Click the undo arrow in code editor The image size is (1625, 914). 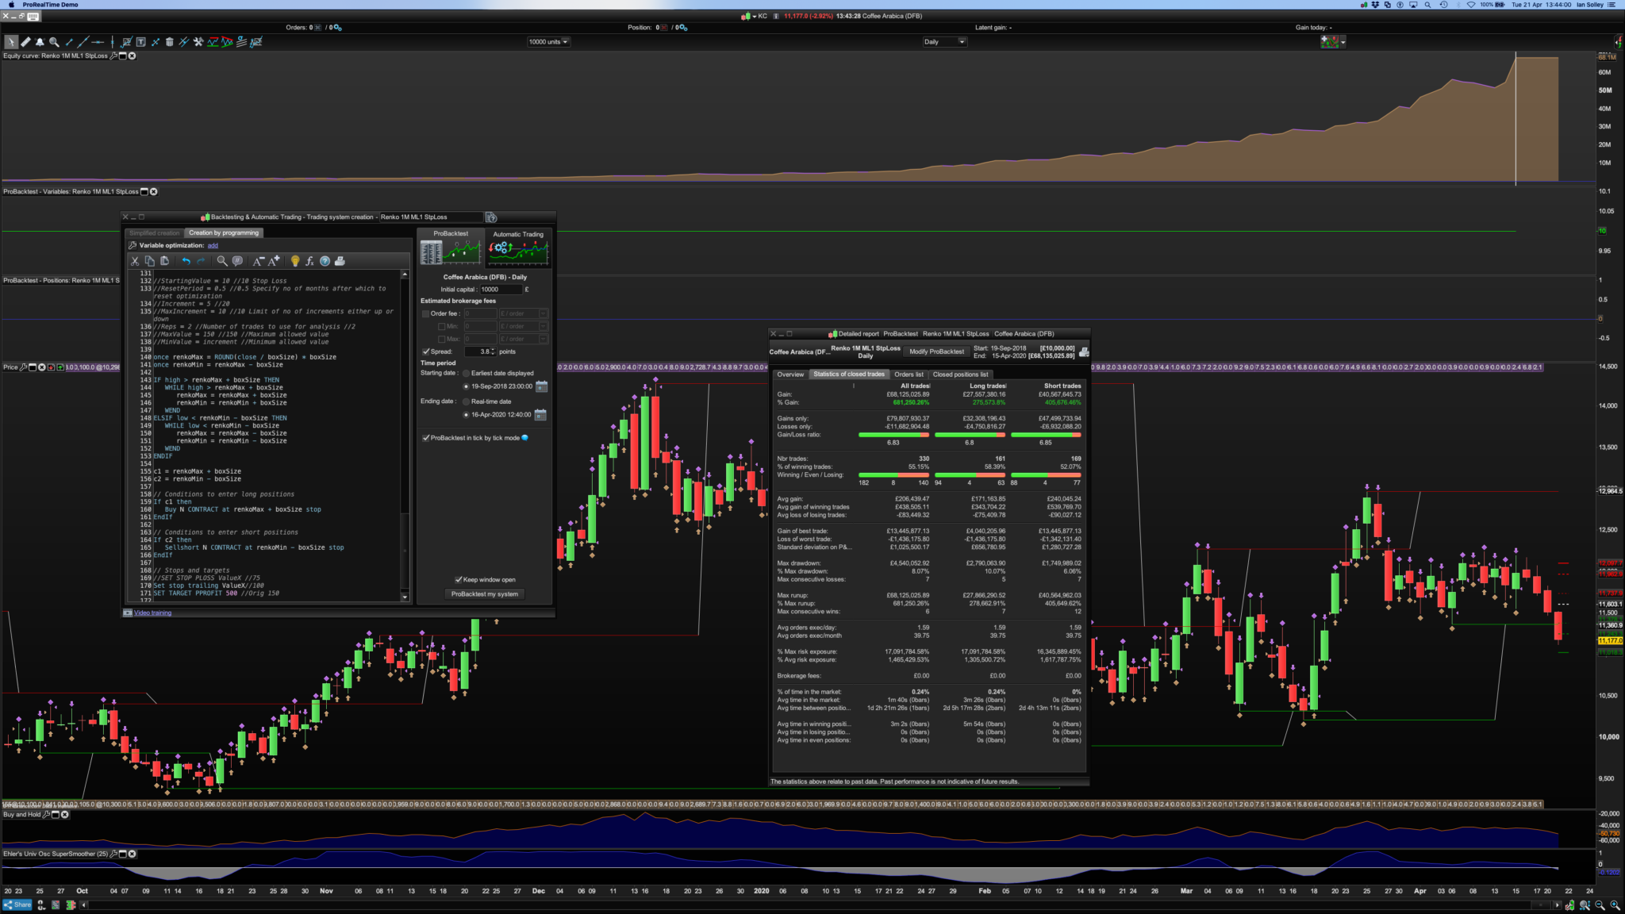186,261
